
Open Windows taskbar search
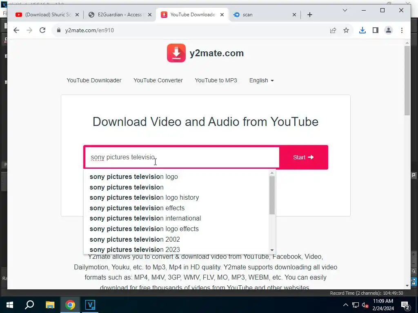click(x=29, y=305)
